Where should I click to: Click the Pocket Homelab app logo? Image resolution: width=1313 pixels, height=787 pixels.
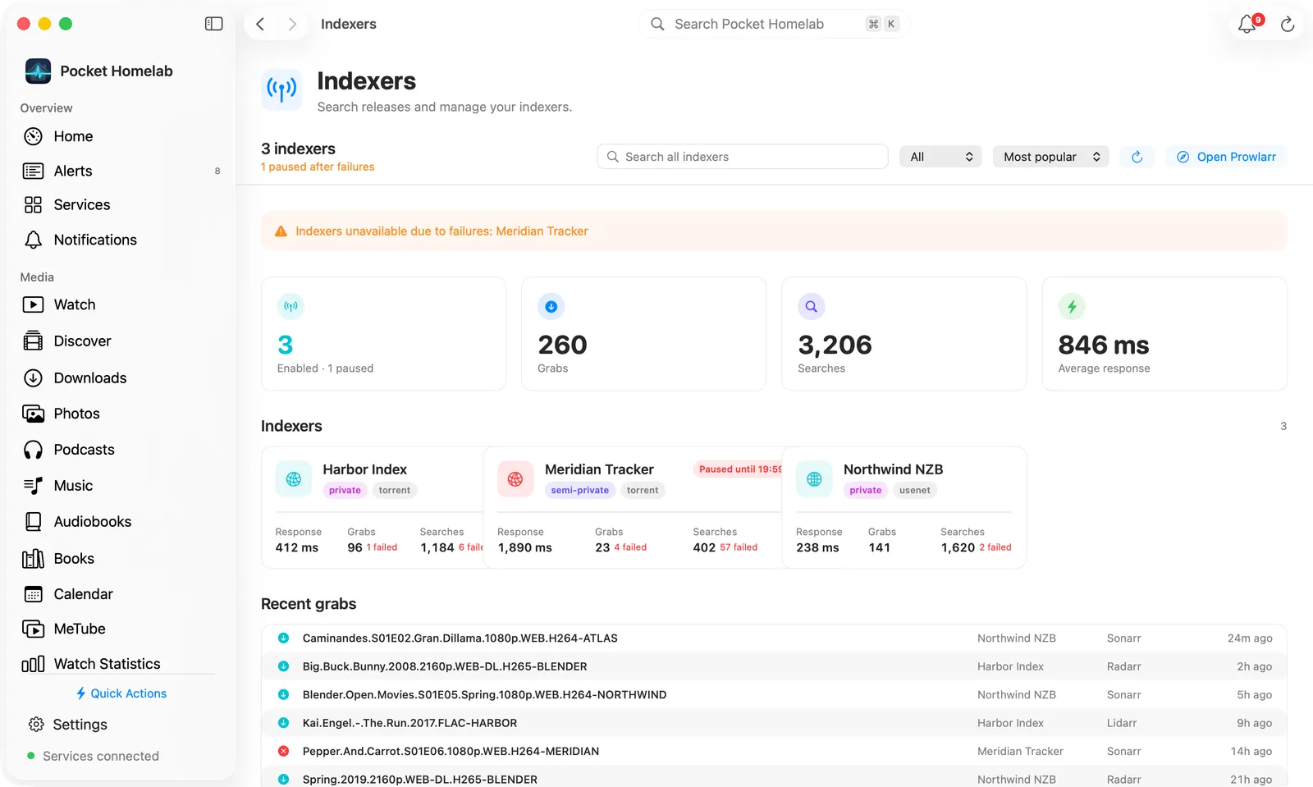(38, 71)
